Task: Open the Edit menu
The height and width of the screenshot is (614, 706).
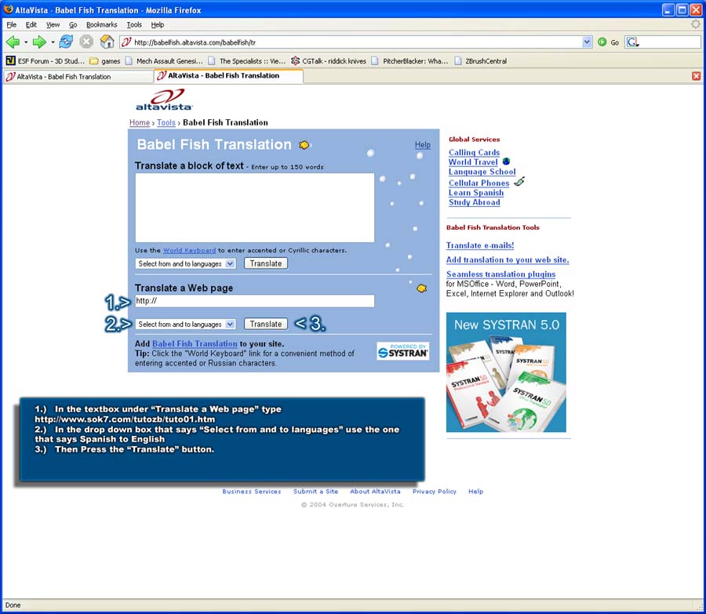Action: pyautogui.click(x=31, y=24)
